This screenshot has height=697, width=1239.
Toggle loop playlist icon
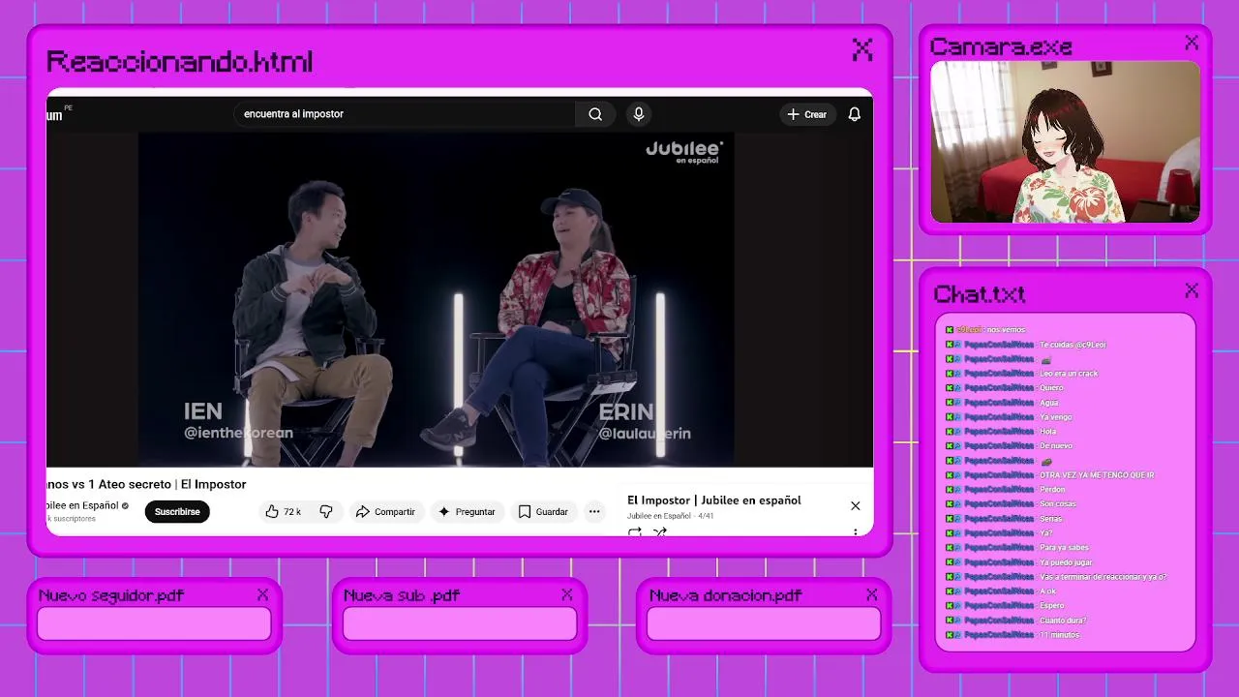coord(635,531)
